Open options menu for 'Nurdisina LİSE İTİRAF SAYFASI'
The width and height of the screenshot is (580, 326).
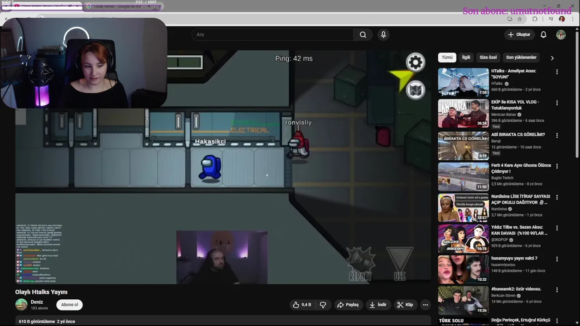point(557,197)
